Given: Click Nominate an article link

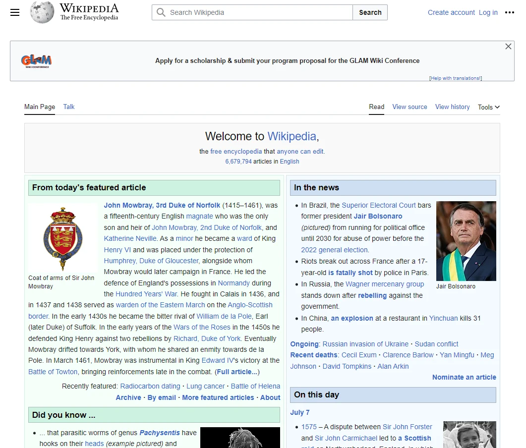Looking at the screenshot, I should tap(464, 377).
